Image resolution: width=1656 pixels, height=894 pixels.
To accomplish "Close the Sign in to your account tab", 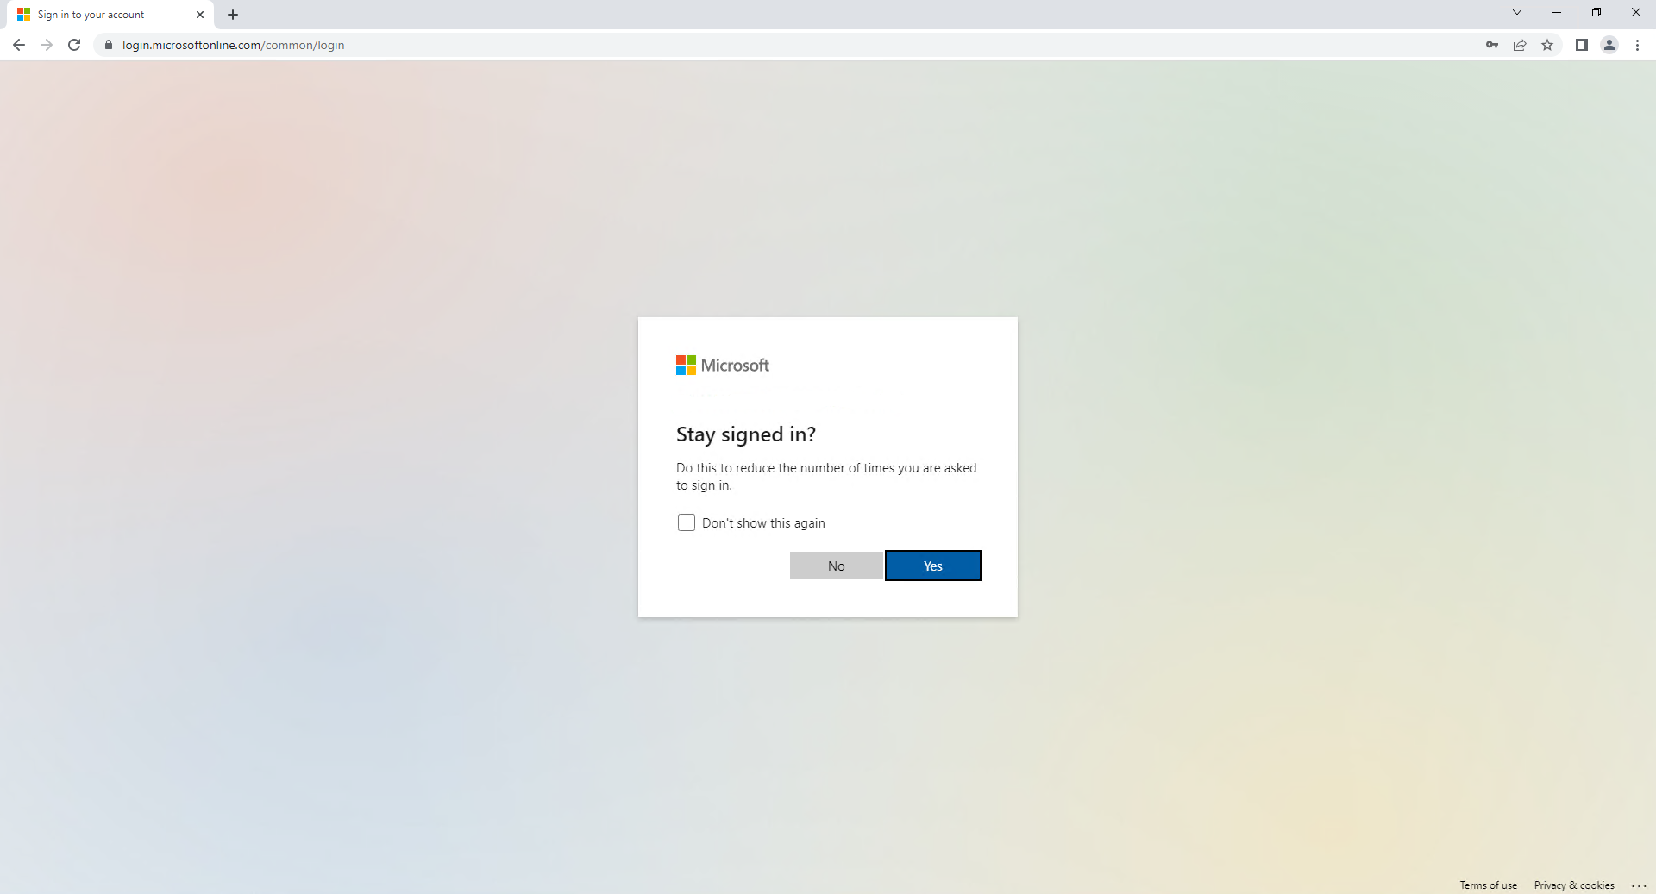I will click(x=200, y=15).
